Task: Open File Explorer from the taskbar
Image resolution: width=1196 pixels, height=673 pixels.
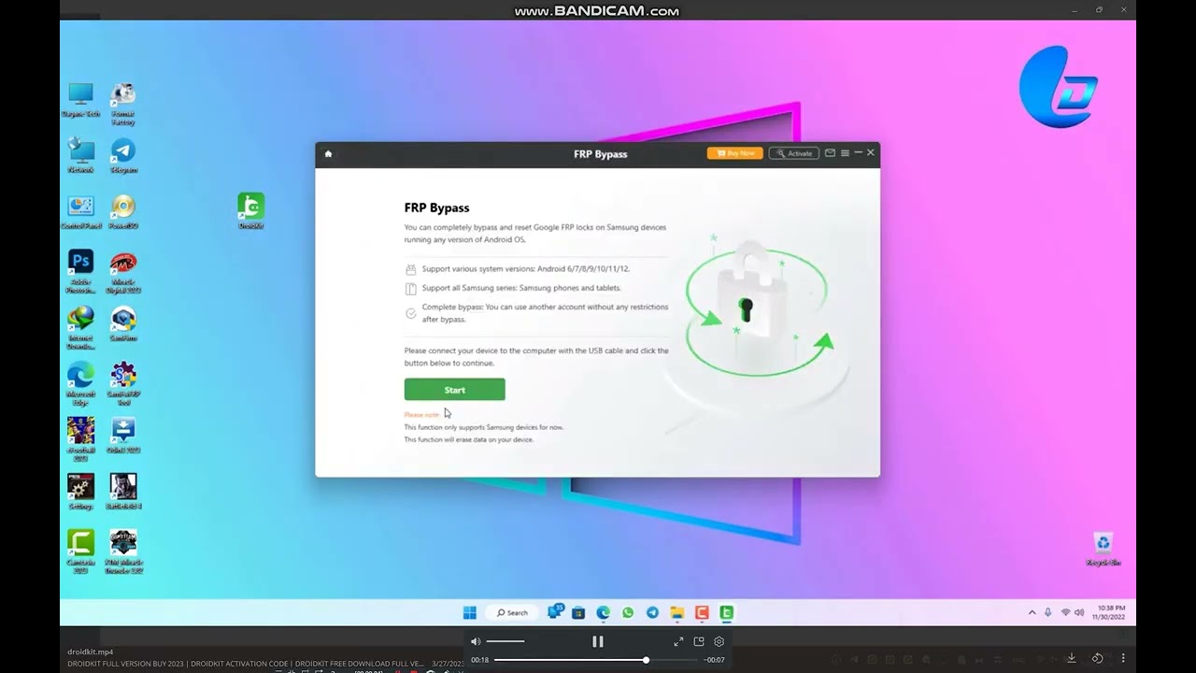Action: tap(677, 612)
